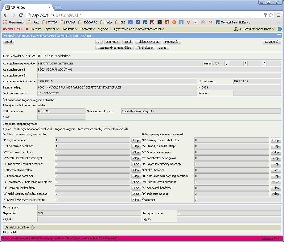Screen dimensions: 284x242
Task: Expand the Riportok menu
Action: (x=52, y=29)
